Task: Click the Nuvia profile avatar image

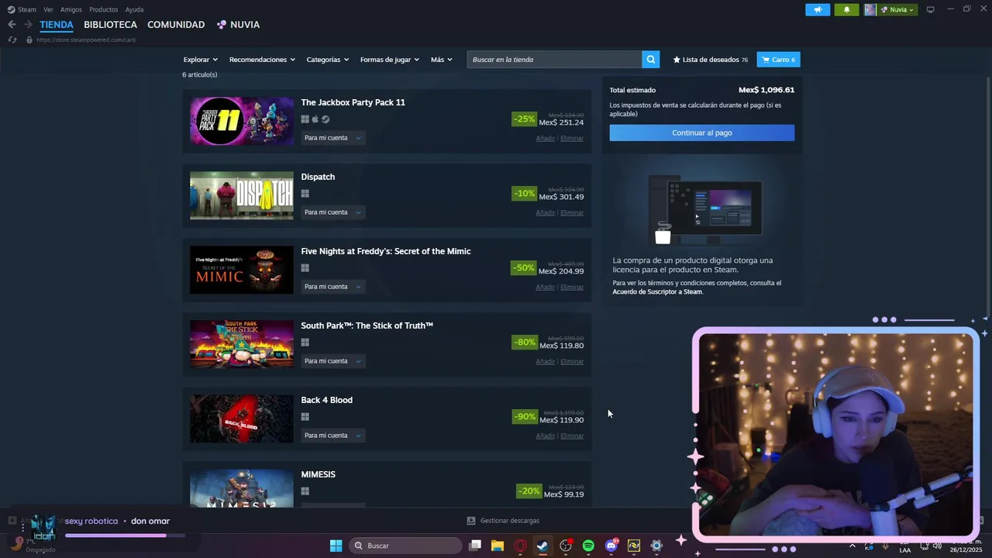Action: pyautogui.click(x=870, y=9)
